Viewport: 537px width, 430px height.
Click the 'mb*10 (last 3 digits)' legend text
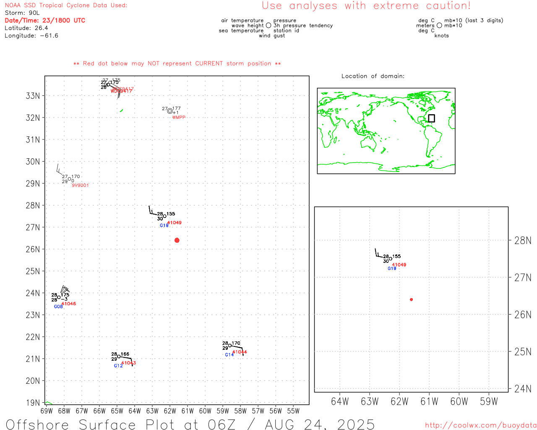point(474,21)
